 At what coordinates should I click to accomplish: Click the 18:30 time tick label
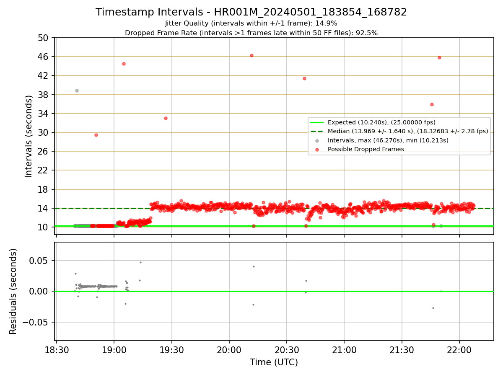pyautogui.click(x=57, y=349)
